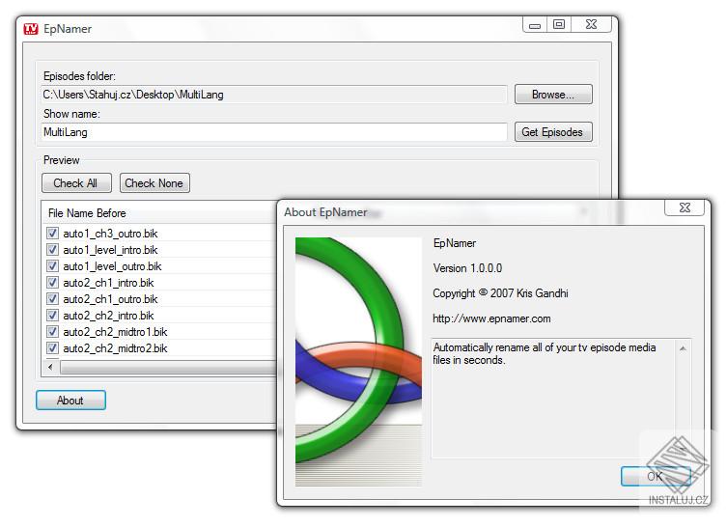Open the About button

click(x=70, y=401)
